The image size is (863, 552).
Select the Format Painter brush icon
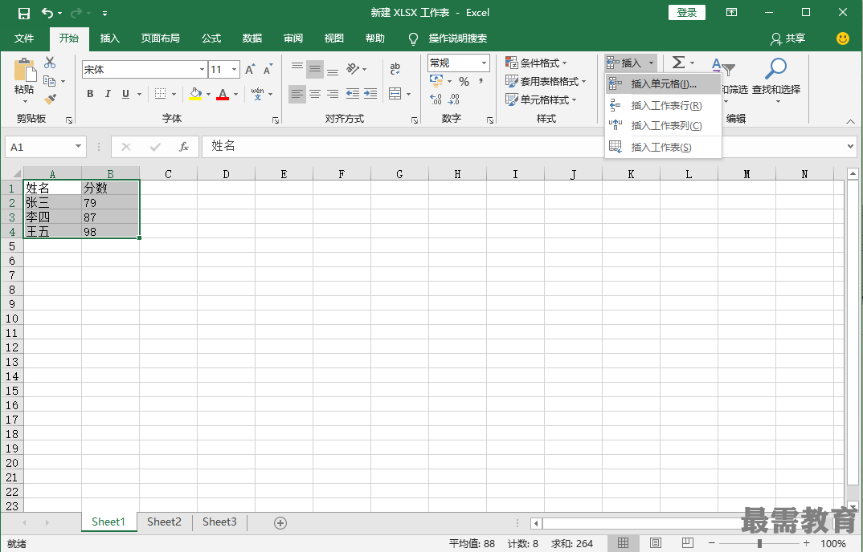click(x=50, y=99)
